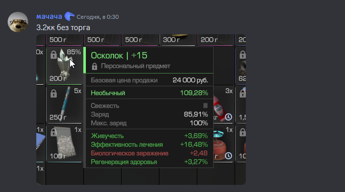Select the white powder bag 100 г
This screenshot has width=345, height=192.
click(64, 143)
